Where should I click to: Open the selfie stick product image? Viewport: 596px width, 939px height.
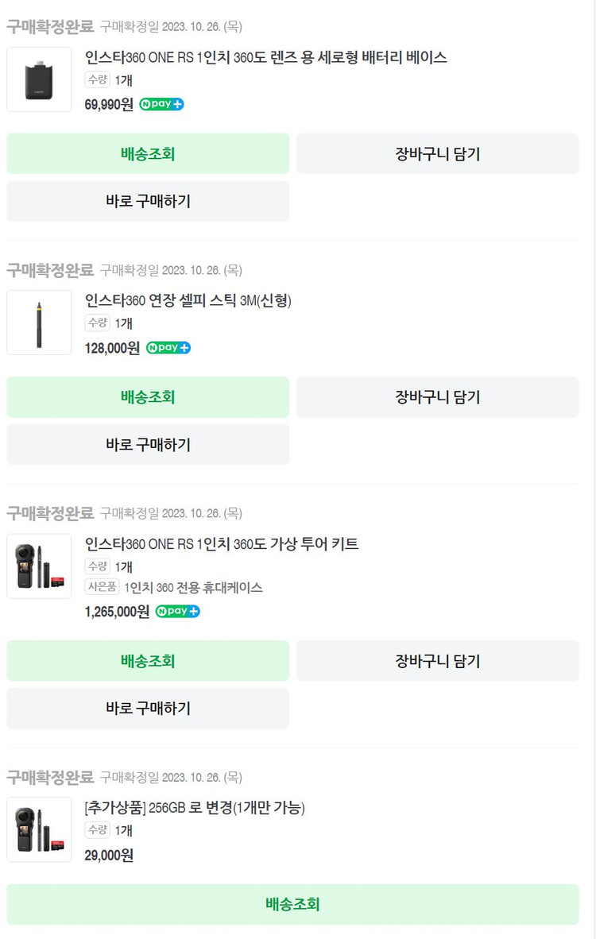coord(39,323)
